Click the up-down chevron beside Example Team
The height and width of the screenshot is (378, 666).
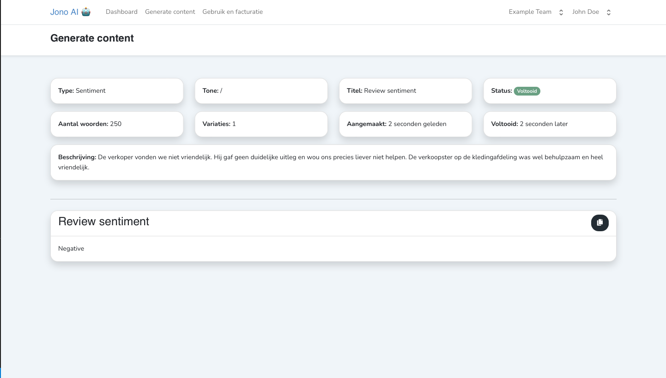coord(561,12)
